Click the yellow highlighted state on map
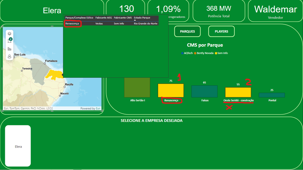The image size is (303, 170). [54, 75]
